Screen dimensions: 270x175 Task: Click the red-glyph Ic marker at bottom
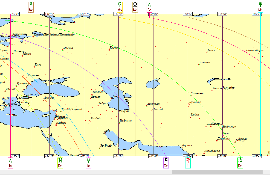tap(188, 163)
